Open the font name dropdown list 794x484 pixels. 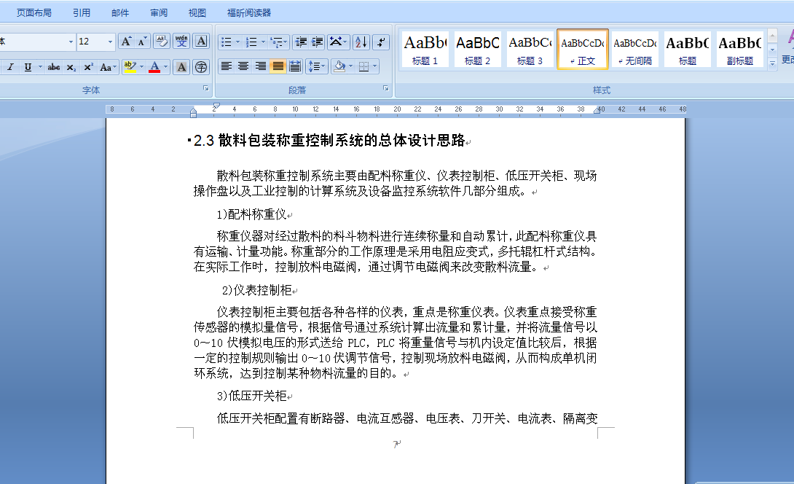[x=71, y=42]
